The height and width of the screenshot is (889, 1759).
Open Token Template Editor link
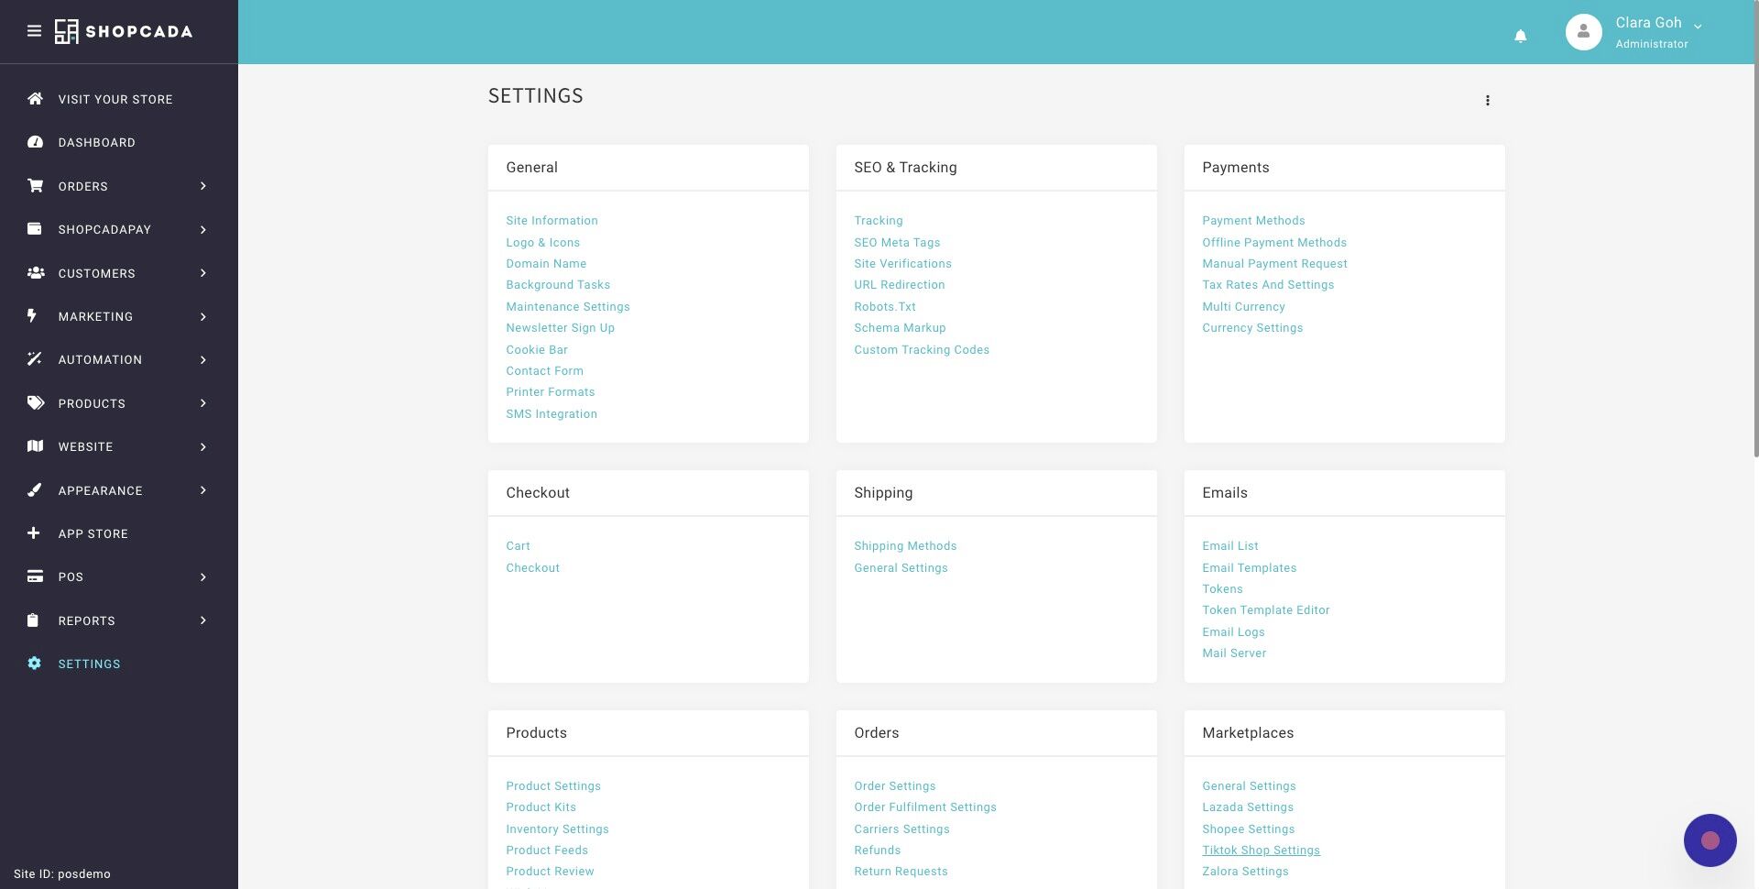click(1266, 610)
